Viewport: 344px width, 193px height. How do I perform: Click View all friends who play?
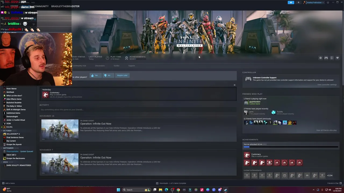(327, 130)
